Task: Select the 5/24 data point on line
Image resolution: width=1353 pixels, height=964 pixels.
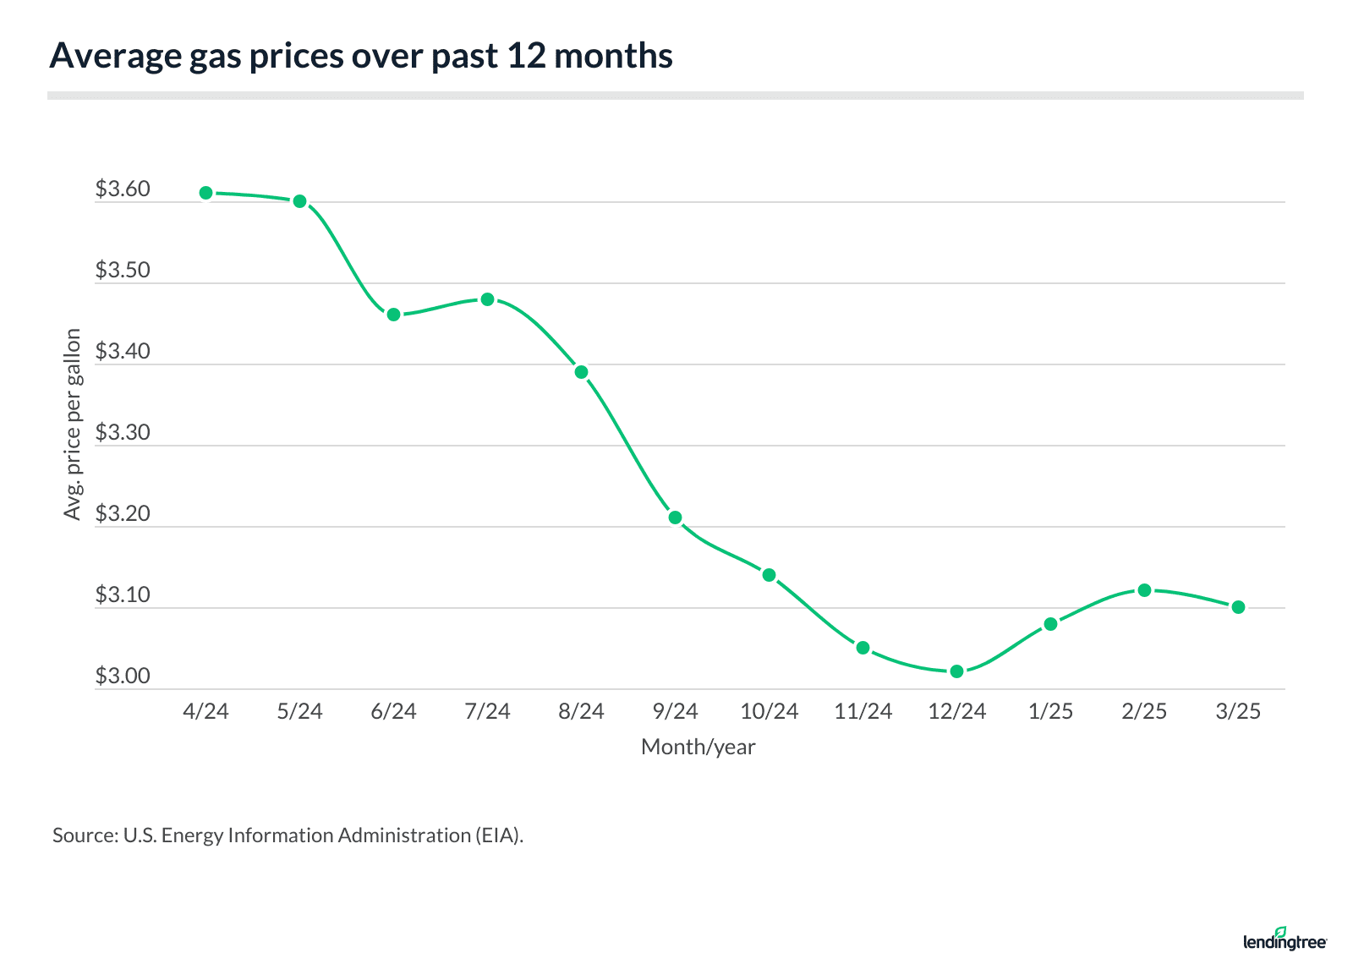Action: 299,201
